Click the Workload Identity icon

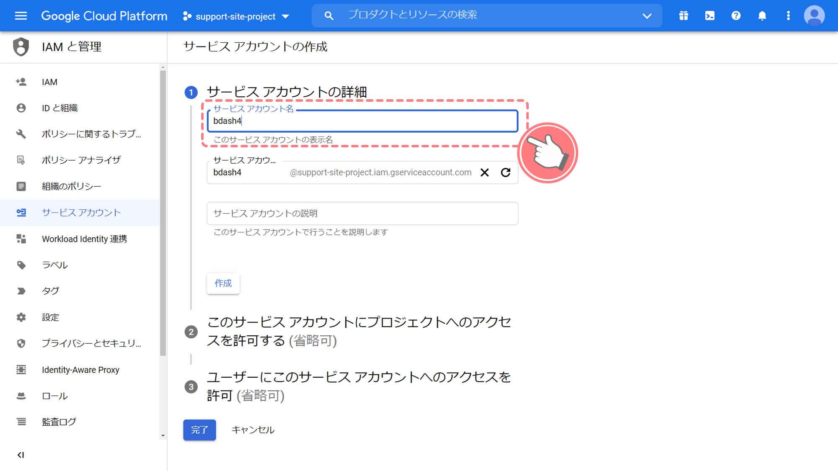21,239
